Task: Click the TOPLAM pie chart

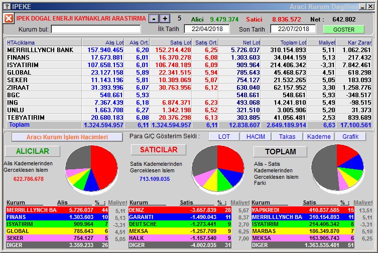Action: [x=337, y=168]
